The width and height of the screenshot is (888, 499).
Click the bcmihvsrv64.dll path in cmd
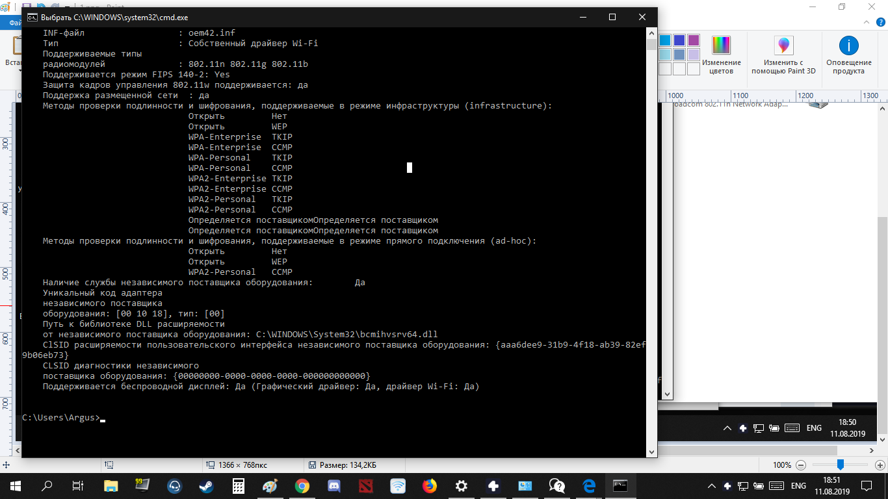click(x=347, y=334)
